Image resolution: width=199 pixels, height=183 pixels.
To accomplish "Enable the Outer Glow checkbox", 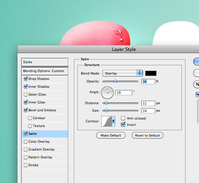I will (x=26, y=95).
